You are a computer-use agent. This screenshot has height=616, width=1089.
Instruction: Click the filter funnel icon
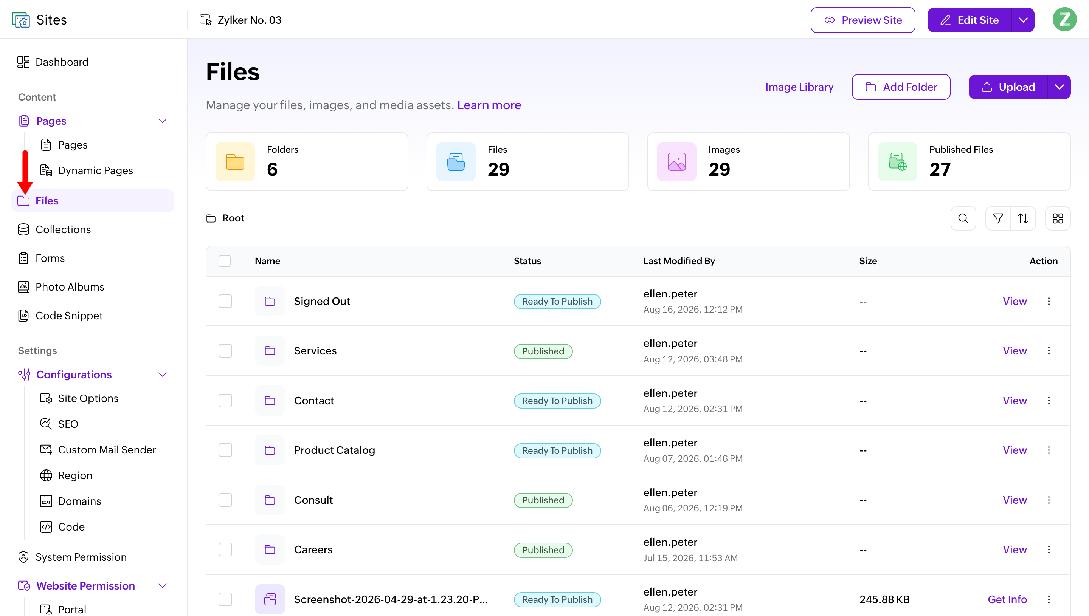(997, 218)
